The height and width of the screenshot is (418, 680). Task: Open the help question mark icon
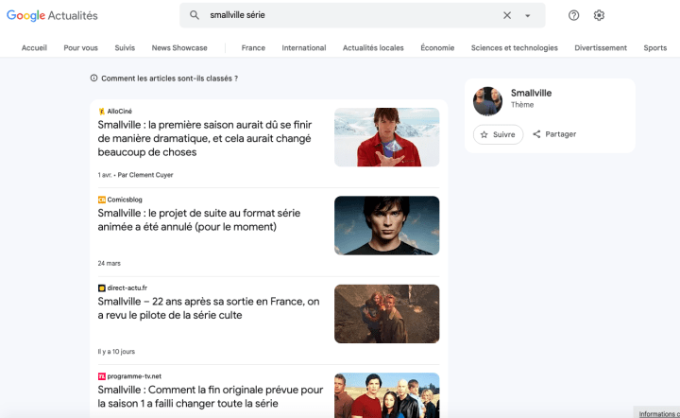point(573,15)
